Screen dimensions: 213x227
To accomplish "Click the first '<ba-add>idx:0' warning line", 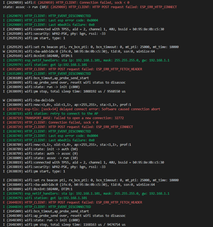I will pos(79,51).
